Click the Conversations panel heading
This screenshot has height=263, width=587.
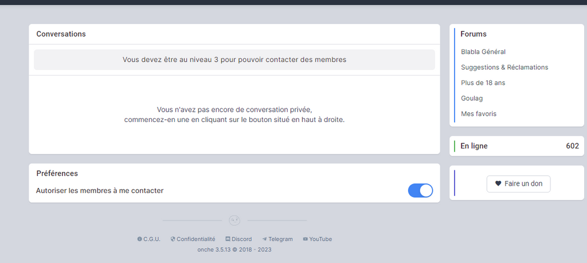pos(61,34)
